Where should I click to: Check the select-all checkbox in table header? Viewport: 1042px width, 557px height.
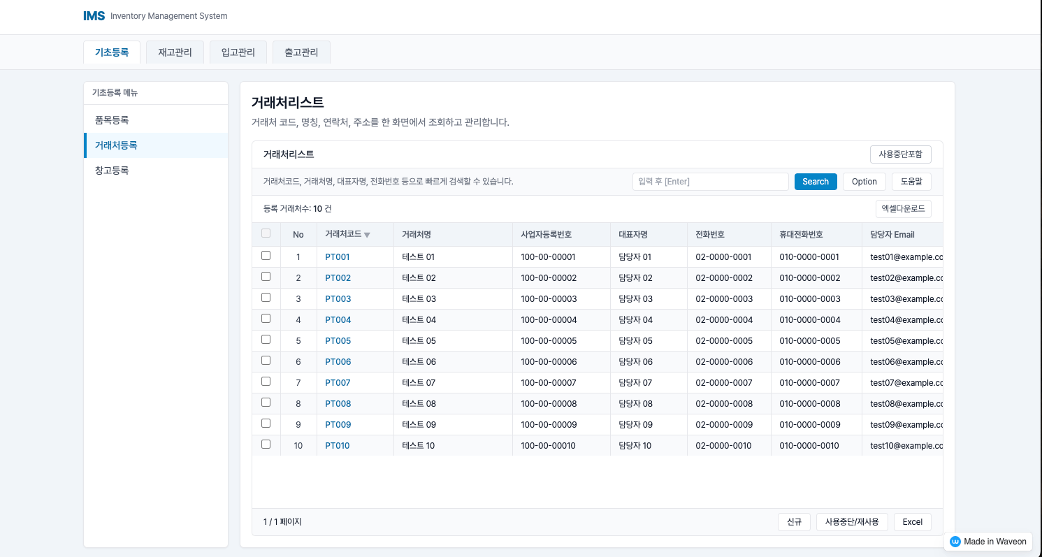[266, 233]
